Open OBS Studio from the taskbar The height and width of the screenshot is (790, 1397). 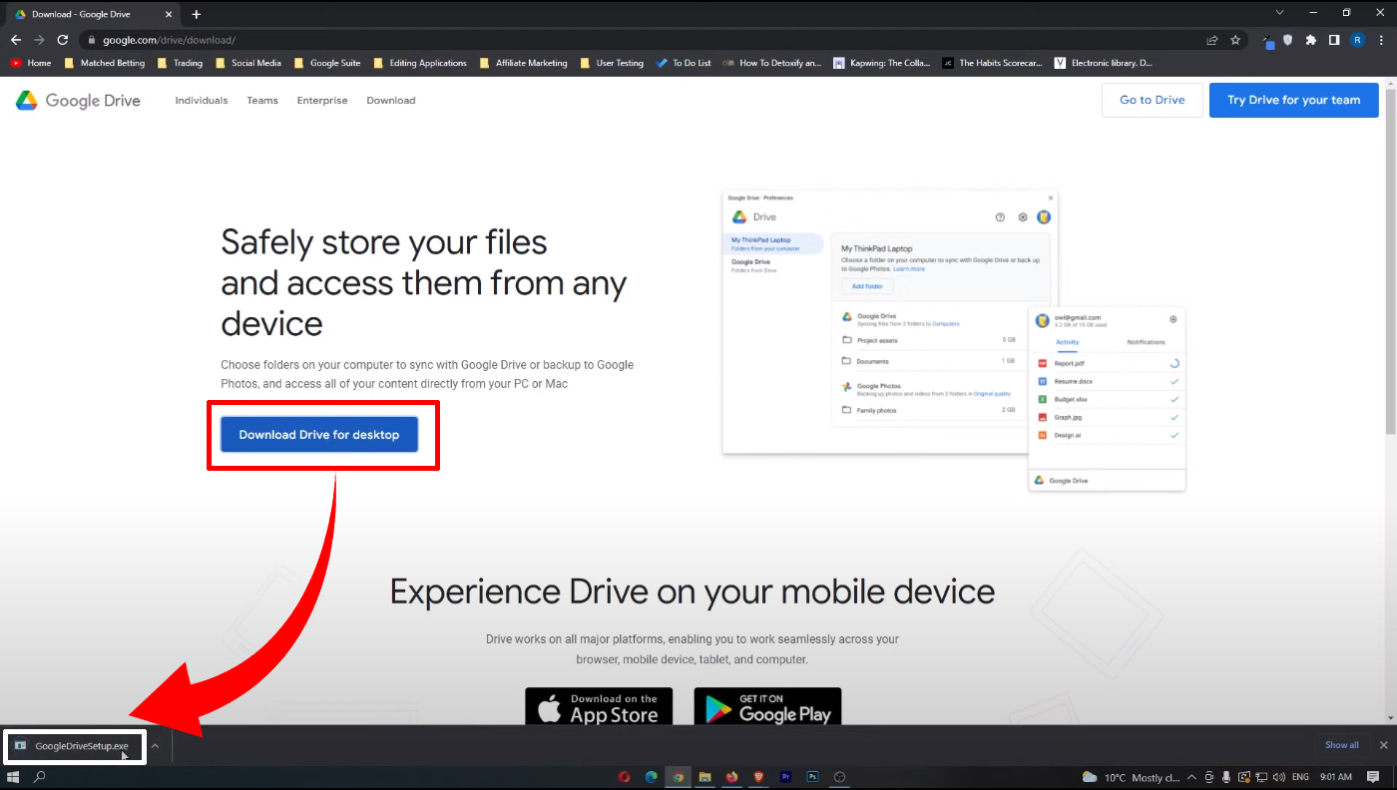(x=839, y=776)
